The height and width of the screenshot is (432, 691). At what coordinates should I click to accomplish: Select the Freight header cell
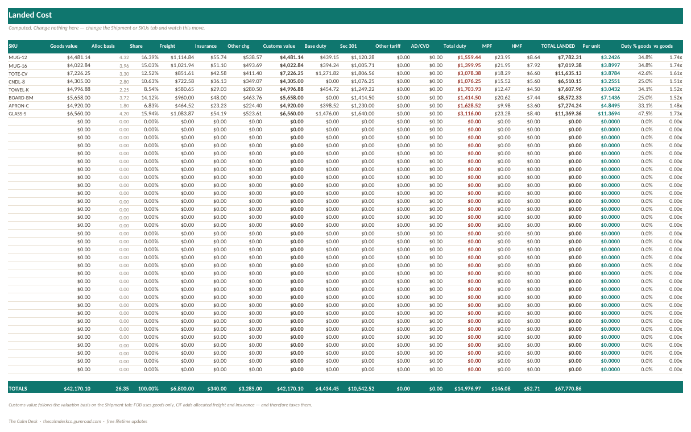(x=167, y=45)
